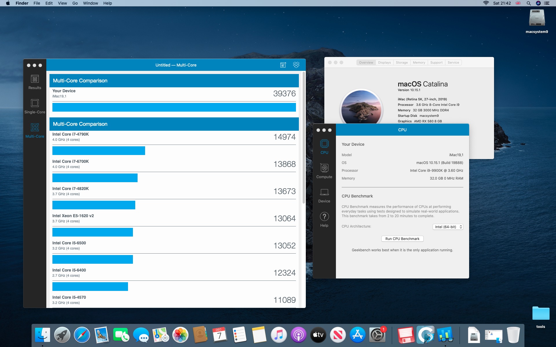This screenshot has width=556, height=347.
Task: Click the Service tab button
Action: pos(453,62)
